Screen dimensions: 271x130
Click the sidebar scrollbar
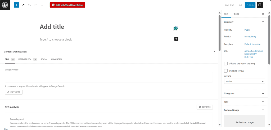269,40
